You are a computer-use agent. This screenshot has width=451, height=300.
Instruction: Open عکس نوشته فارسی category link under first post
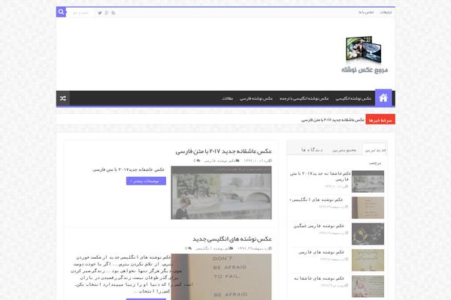pyautogui.click(x=222, y=160)
